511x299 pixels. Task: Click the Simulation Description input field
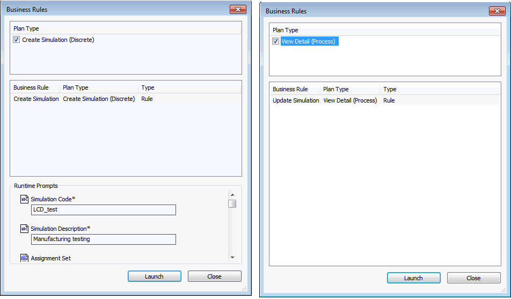(104, 239)
